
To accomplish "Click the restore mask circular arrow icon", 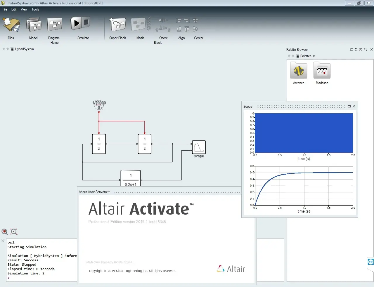I will (x=149, y=28).
